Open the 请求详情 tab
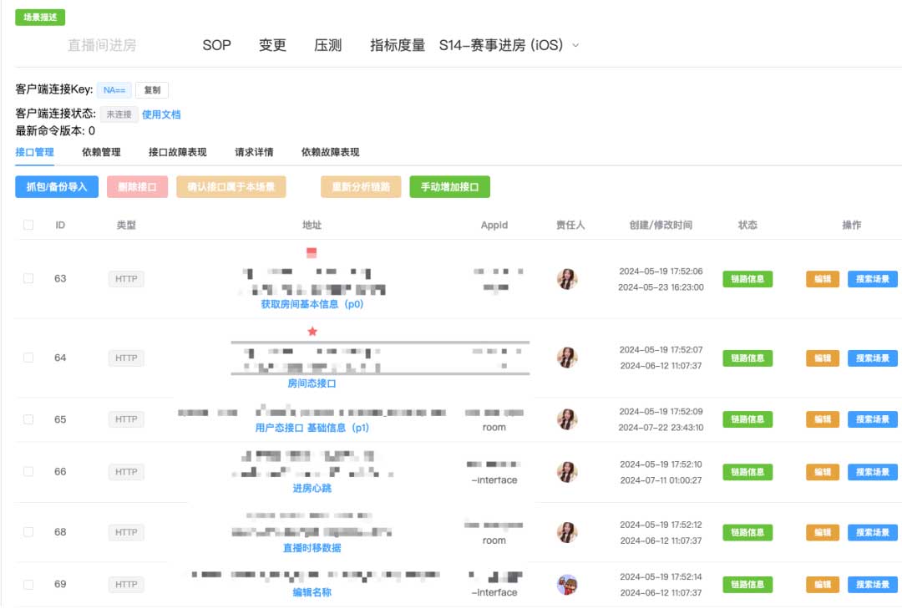 254,152
